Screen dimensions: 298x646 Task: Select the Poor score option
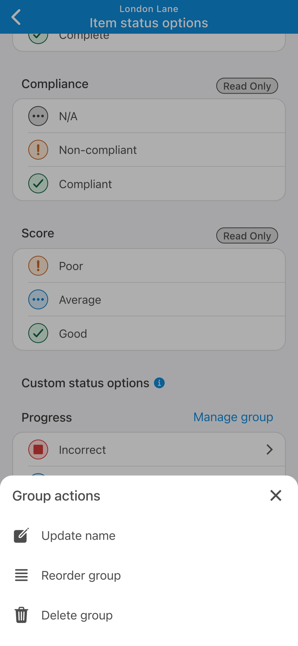tap(71, 266)
